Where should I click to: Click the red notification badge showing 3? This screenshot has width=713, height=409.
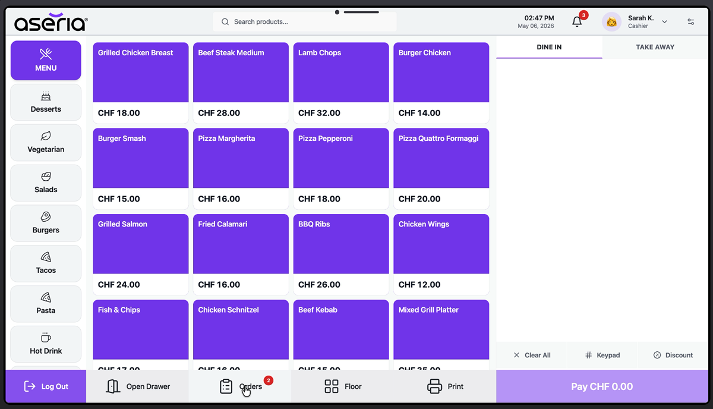pyautogui.click(x=583, y=15)
